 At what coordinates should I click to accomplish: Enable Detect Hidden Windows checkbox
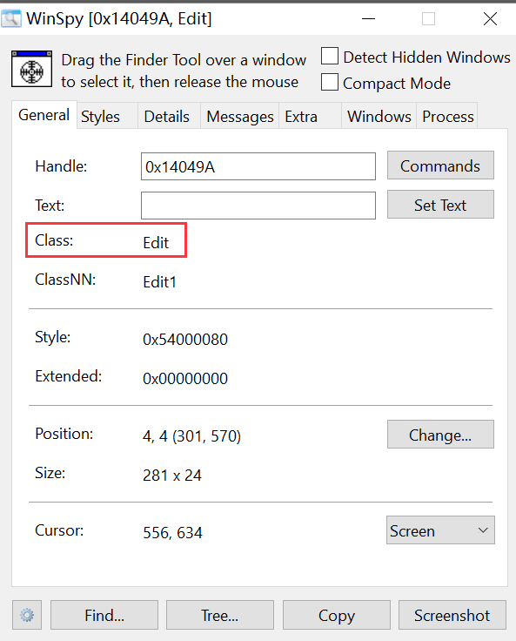pos(330,57)
